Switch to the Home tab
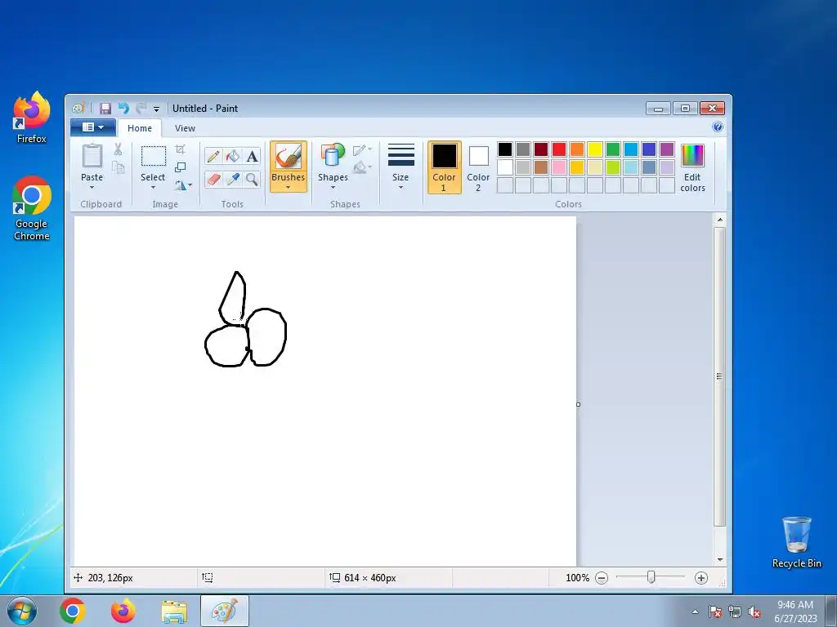This screenshot has width=837, height=627. point(139,128)
